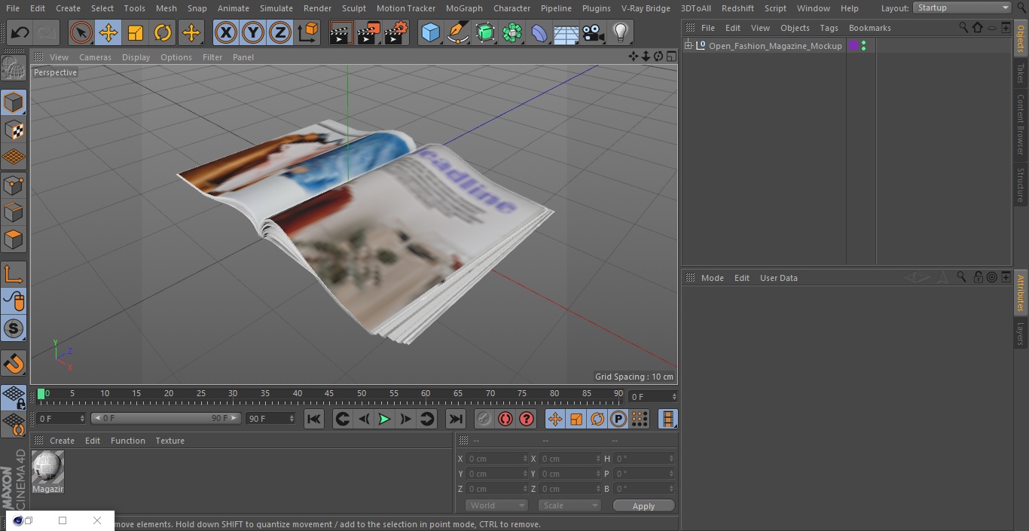Open the Scale mode dropdown
The height and width of the screenshot is (531, 1029).
click(569, 505)
